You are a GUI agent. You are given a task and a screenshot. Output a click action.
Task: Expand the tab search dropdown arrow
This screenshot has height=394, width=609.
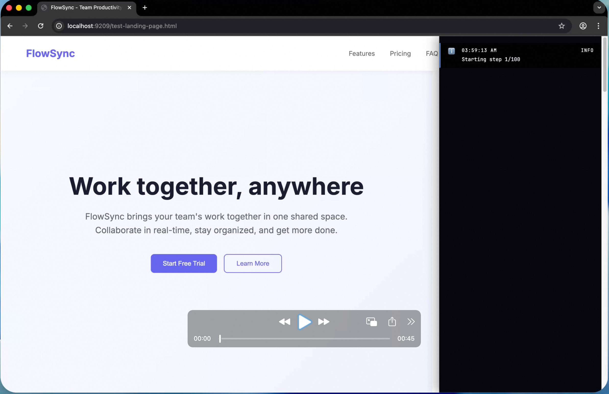pos(599,7)
